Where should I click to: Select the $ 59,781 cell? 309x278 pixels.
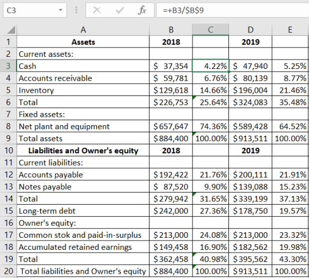pyautogui.click(x=171, y=78)
